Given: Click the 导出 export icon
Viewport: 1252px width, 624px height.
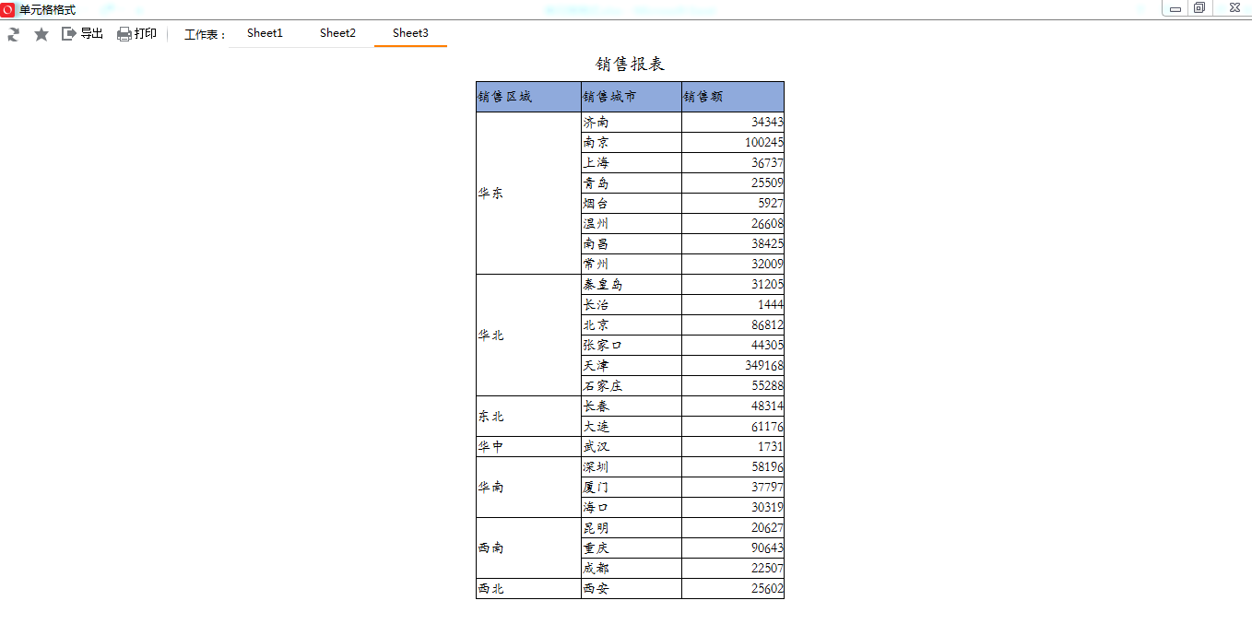Looking at the screenshot, I should pos(69,33).
